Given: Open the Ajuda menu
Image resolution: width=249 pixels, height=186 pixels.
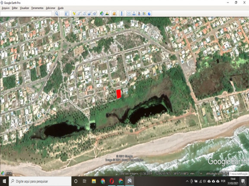Looking at the screenshot, I should (x=61, y=8).
